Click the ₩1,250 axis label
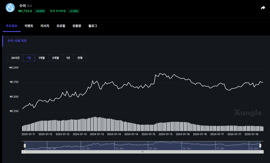 14,111
